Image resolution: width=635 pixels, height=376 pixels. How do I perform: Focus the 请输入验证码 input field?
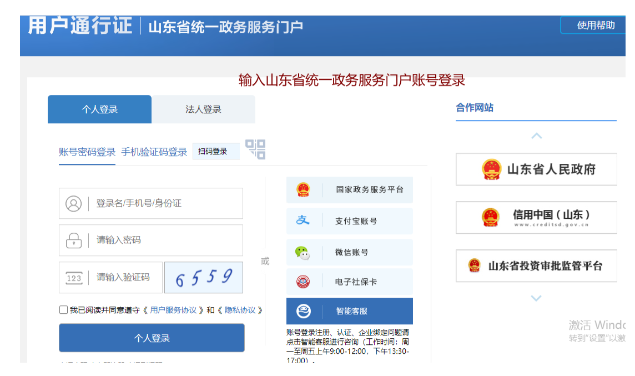tap(125, 277)
